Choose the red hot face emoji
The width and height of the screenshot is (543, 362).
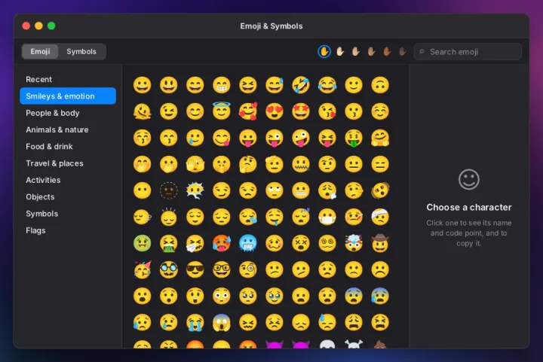tap(221, 243)
